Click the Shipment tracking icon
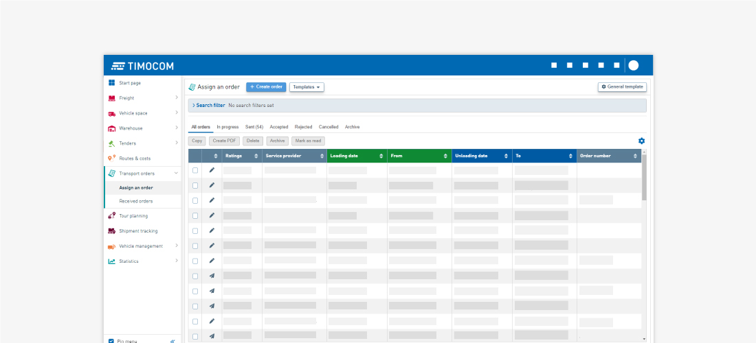The image size is (756, 343). pos(111,231)
